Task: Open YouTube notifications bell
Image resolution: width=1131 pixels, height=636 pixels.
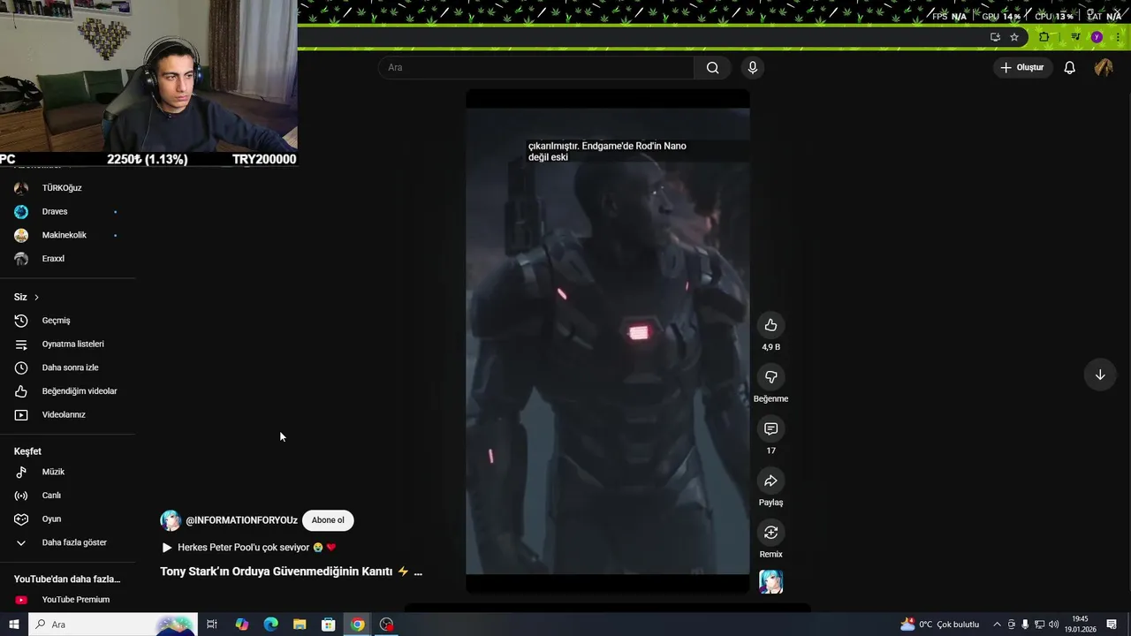Action: point(1069,67)
